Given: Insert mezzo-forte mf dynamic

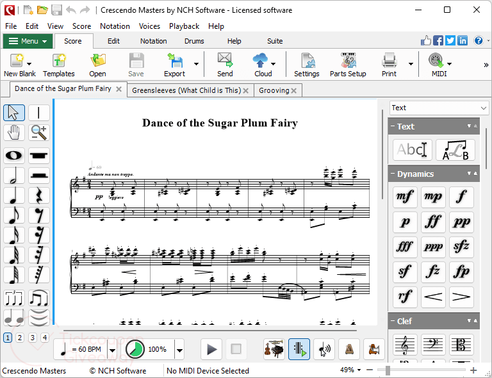Looking at the screenshot, I should [405, 197].
